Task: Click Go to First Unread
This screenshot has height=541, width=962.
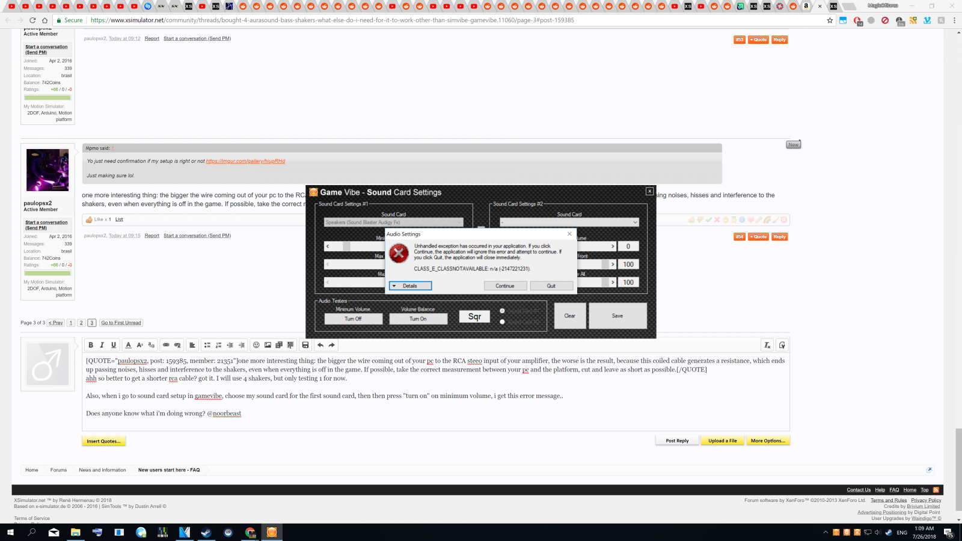Action: [x=121, y=323]
